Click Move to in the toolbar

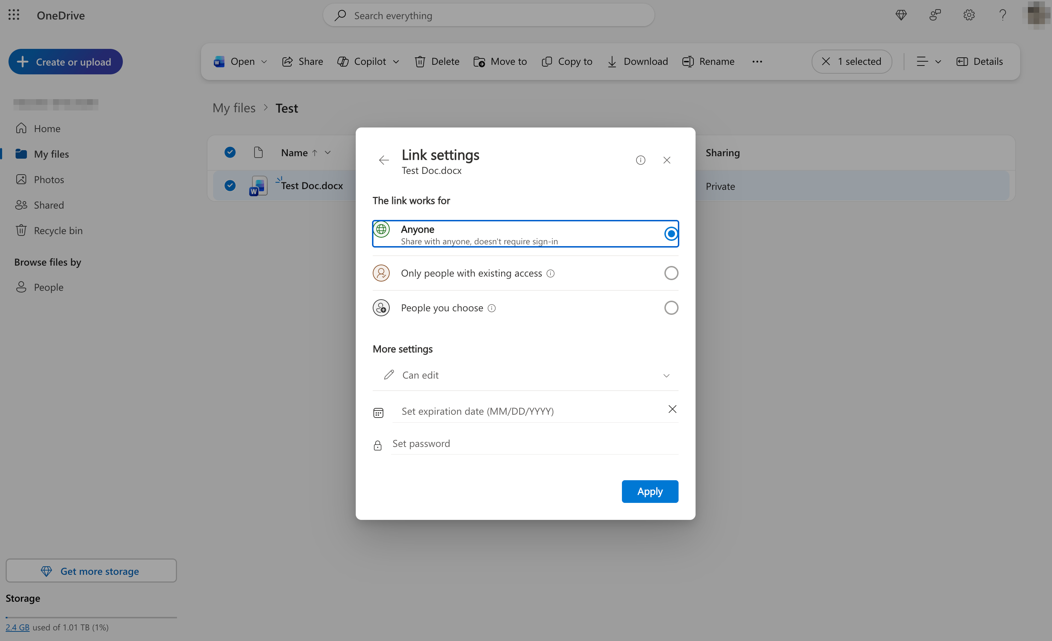click(x=500, y=62)
